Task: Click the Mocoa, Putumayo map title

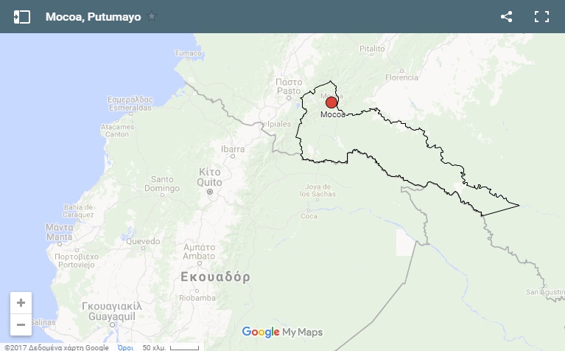Action: point(94,17)
